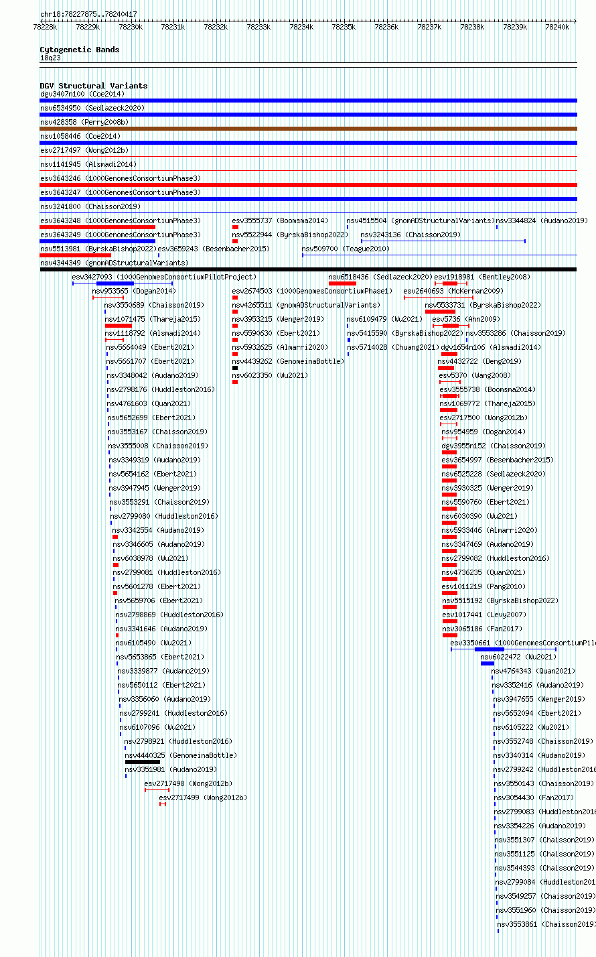
Task: Open the brown nsv428358 (Perry2008b) variant bar
Action: pos(308,129)
